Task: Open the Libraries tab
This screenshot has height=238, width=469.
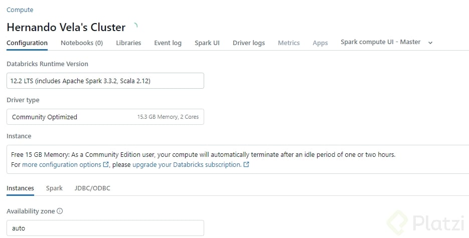Action: coord(128,43)
